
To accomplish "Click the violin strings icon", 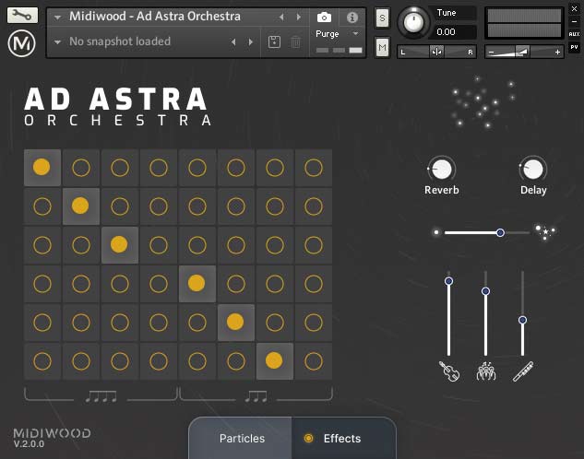I will pyautogui.click(x=448, y=371).
